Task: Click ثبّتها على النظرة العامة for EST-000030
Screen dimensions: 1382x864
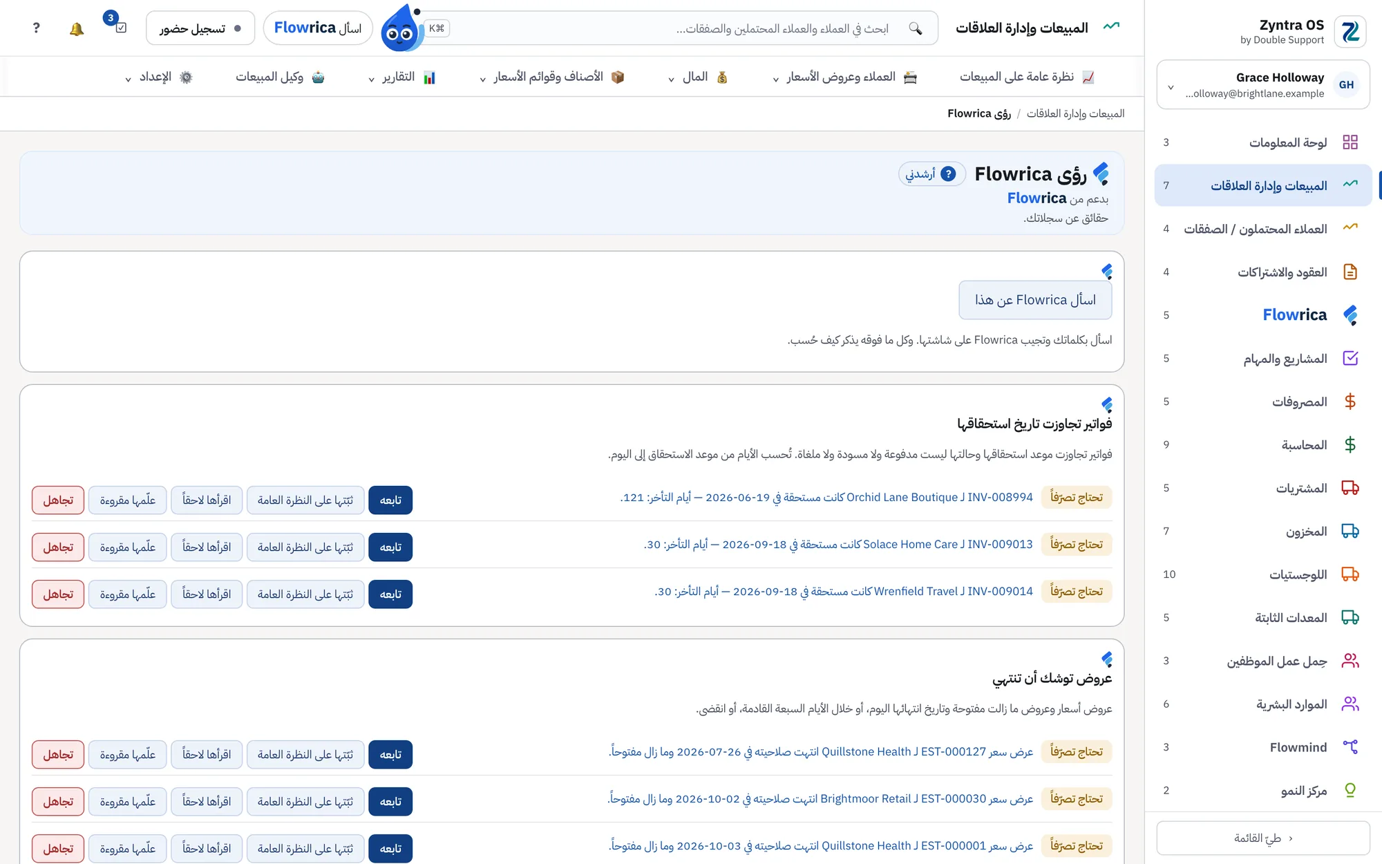Action: pyautogui.click(x=305, y=802)
